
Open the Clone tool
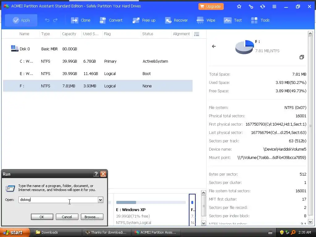[x=81, y=20]
